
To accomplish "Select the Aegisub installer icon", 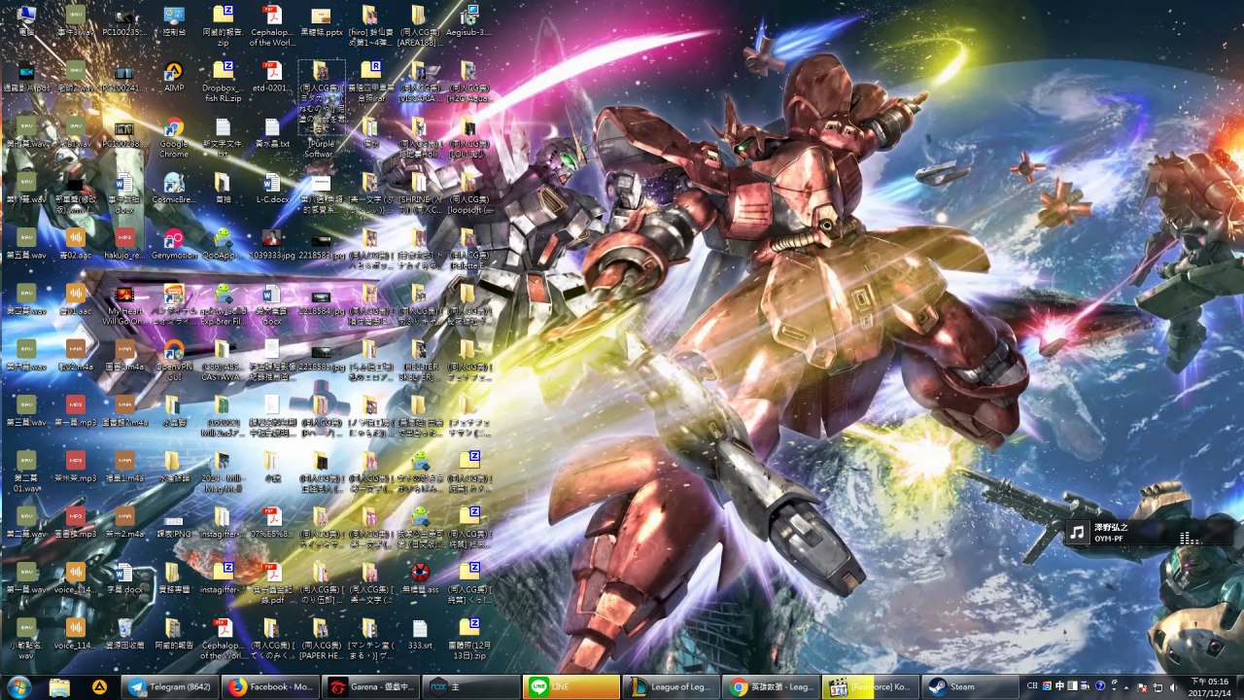I will [469, 17].
